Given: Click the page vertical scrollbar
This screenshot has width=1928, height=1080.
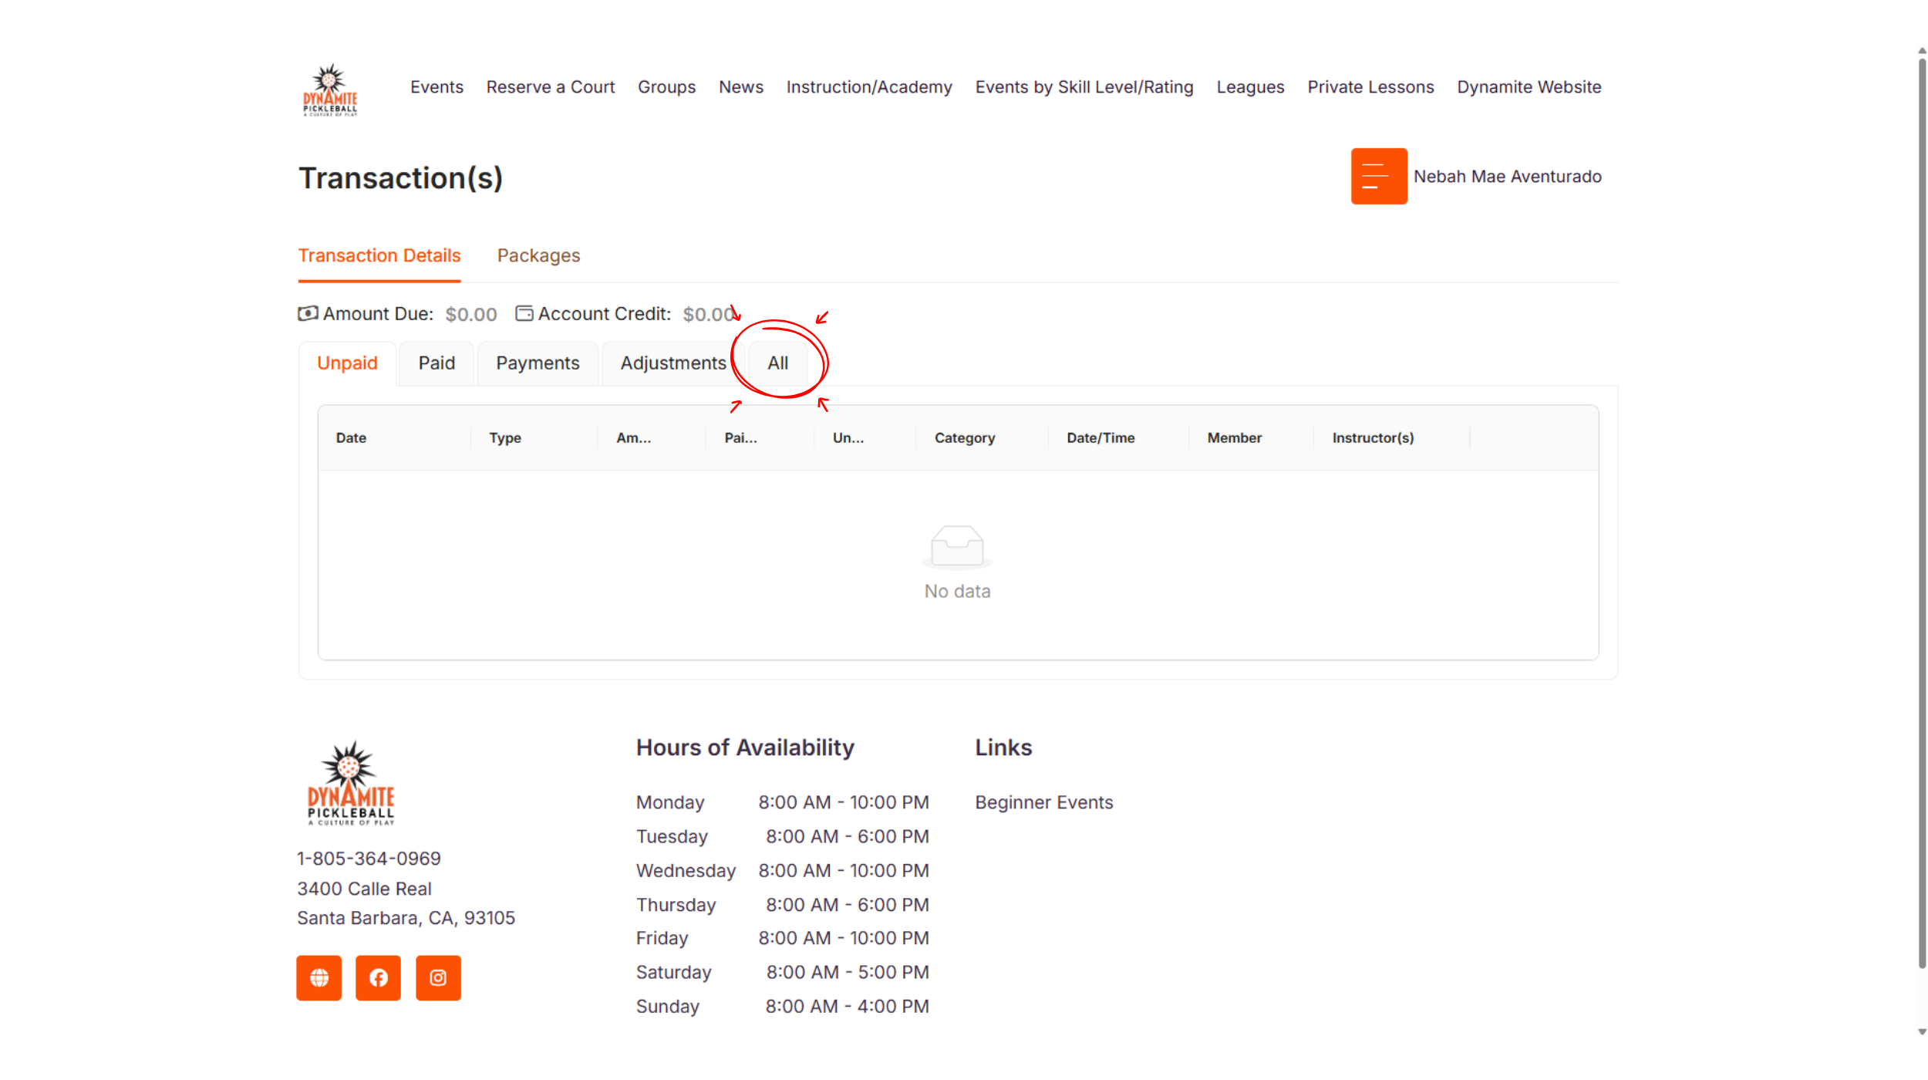Looking at the screenshot, I should click(x=1921, y=509).
